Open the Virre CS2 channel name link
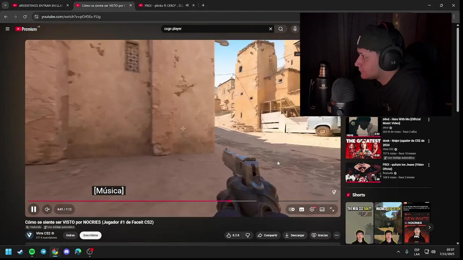Image resolution: width=463 pixels, height=260 pixels. pos(43,233)
